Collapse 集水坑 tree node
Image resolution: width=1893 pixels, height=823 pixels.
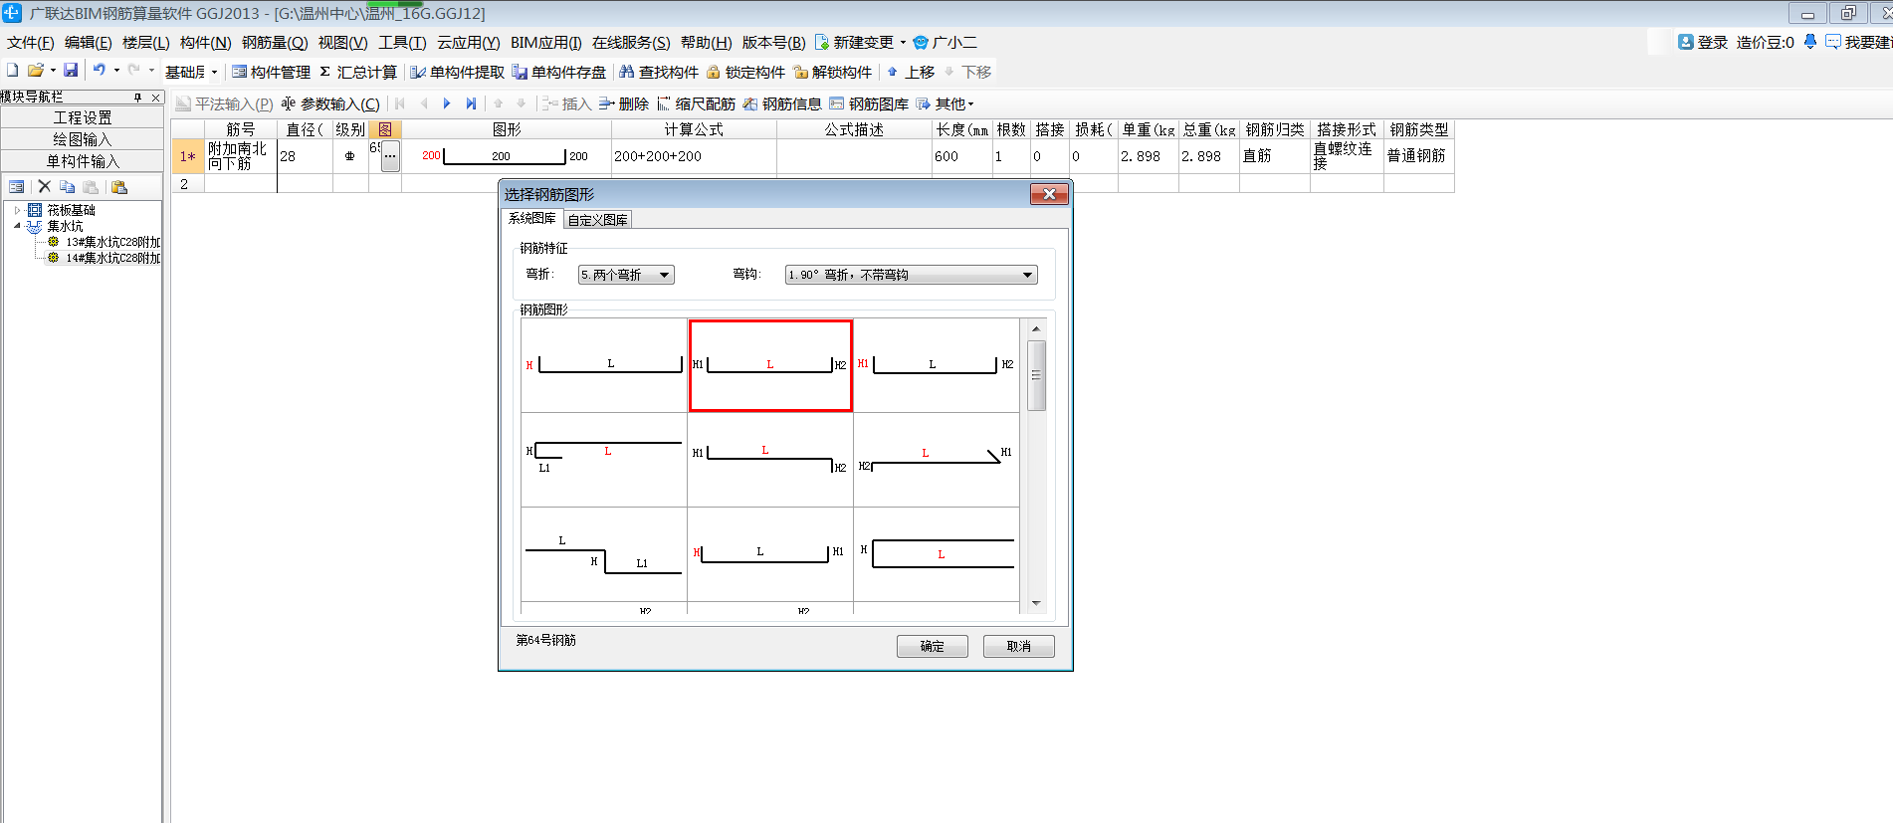coord(17,226)
